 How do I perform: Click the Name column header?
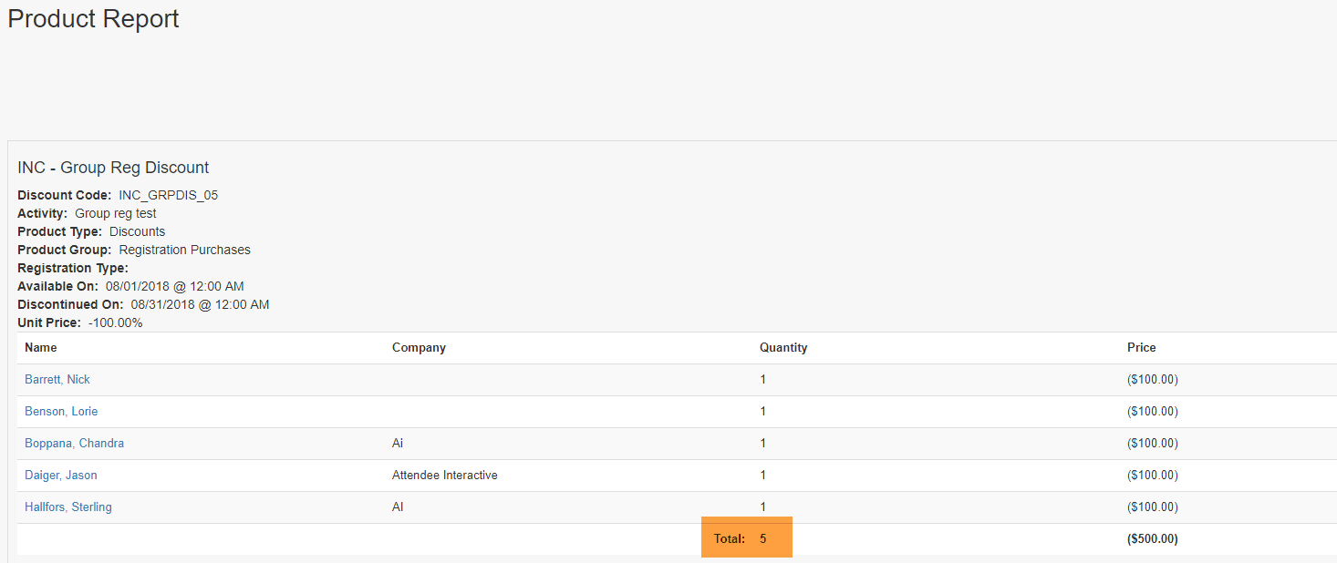41,347
